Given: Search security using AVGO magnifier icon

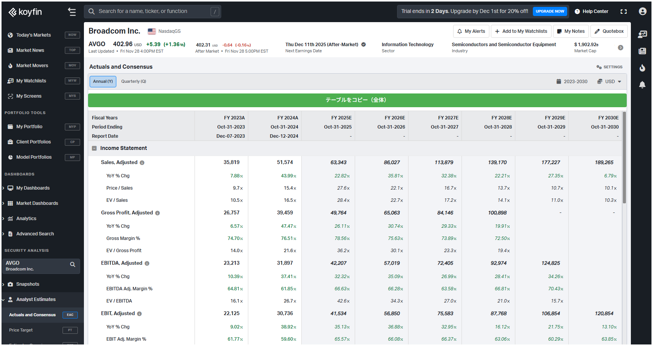Looking at the screenshot, I should coord(72,265).
